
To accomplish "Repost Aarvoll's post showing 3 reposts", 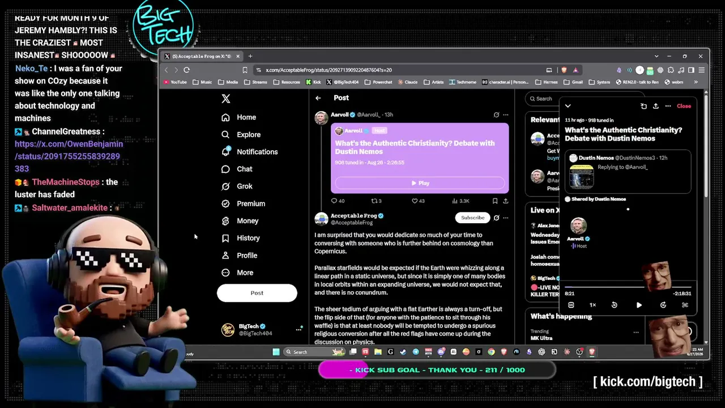I will (376, 201).
